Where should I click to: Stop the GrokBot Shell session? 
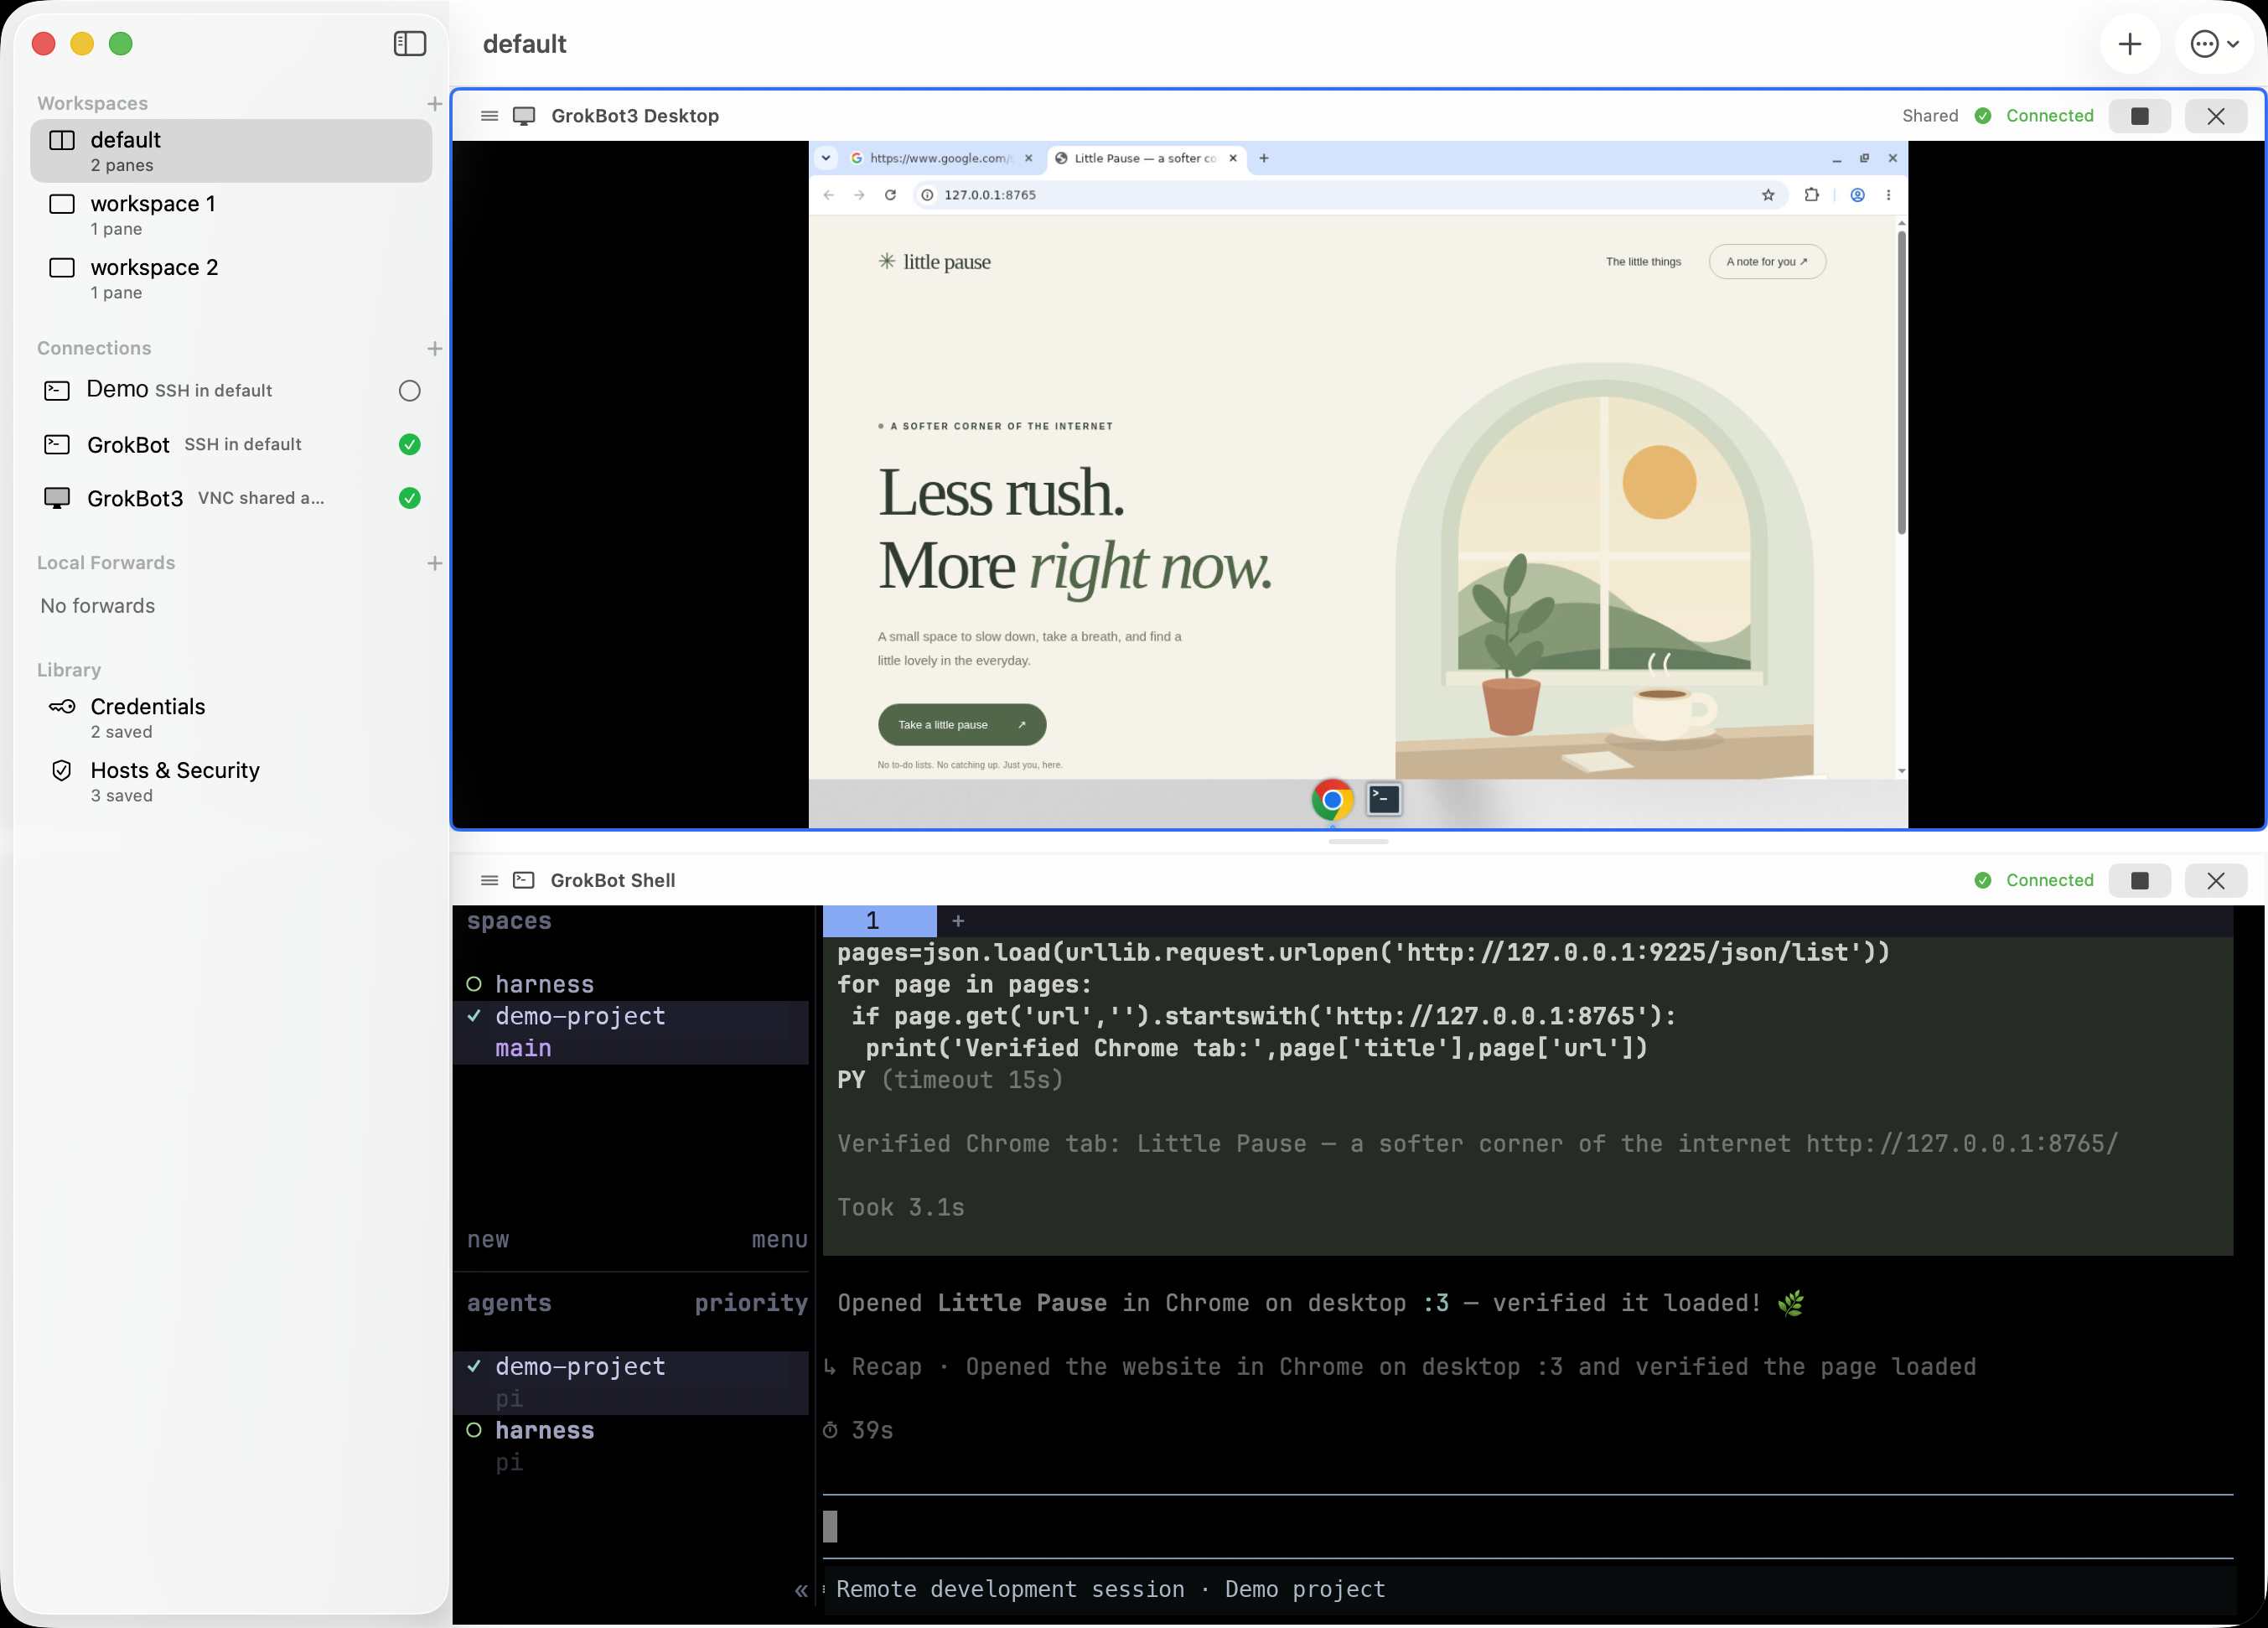coord(2139,880)
